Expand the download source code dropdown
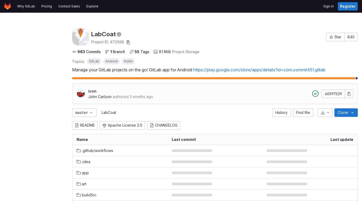 click(x=325, y=113)
